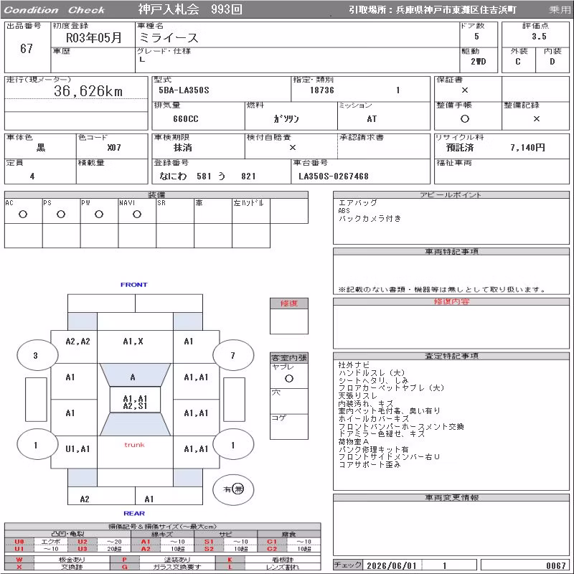Click the 'A1,X' hood damage mark
This screenshot has height=574, width=574.
[133, 342]
